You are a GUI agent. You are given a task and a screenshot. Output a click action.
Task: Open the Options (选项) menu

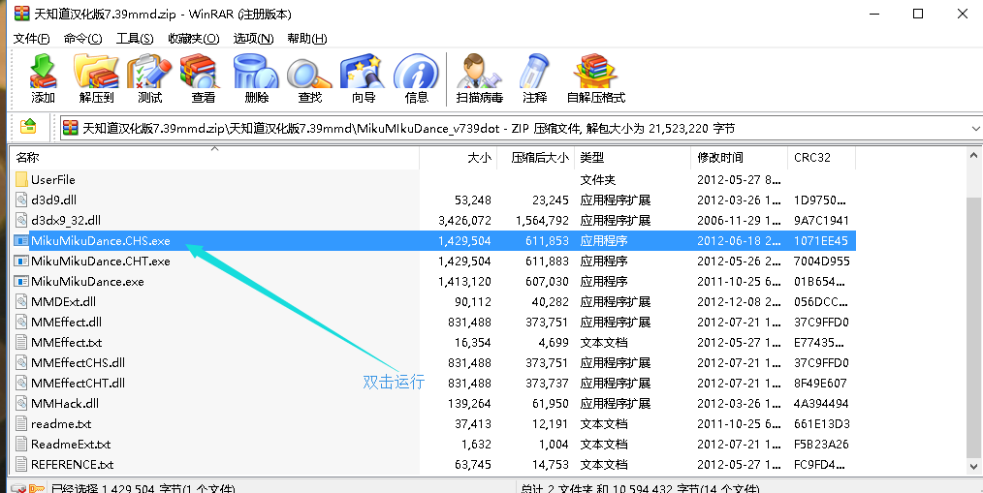click(x=253, y=38)
